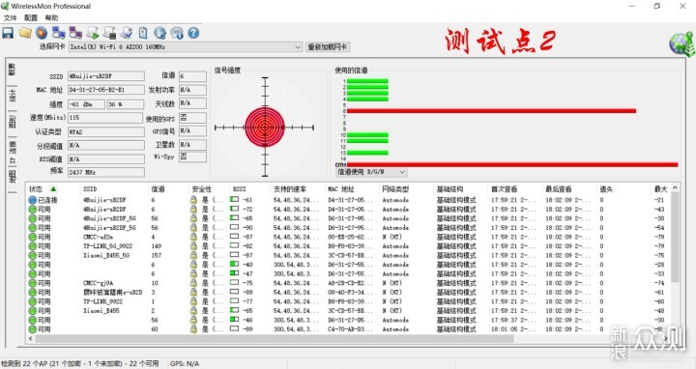696x369 pixels.
Task: Open the 信道使用 B/G/N dropdown
Action: pyautogui.click(x=402, y=172)
